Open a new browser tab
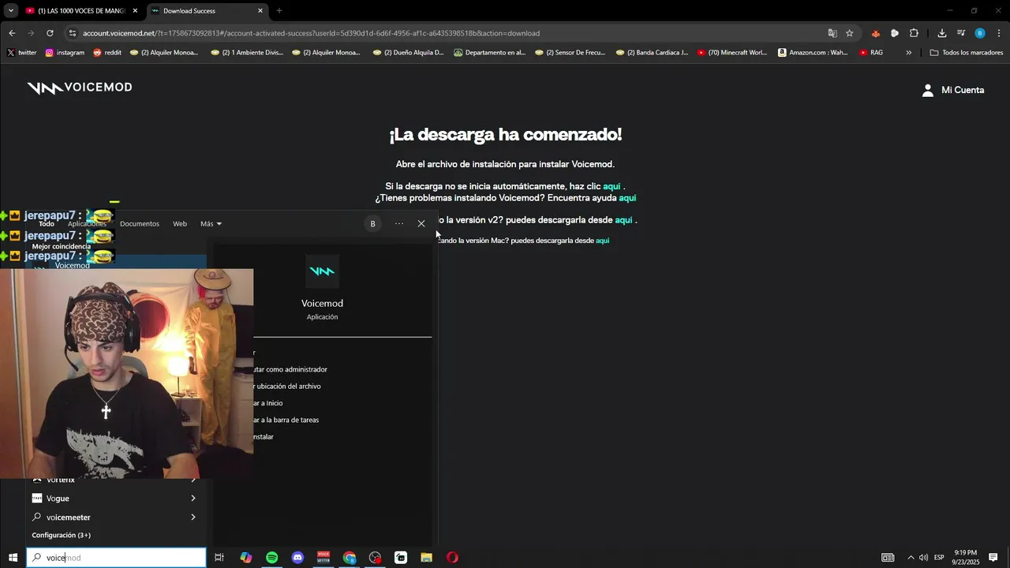This screenshot has width=1010, height=568. point(279,11)
